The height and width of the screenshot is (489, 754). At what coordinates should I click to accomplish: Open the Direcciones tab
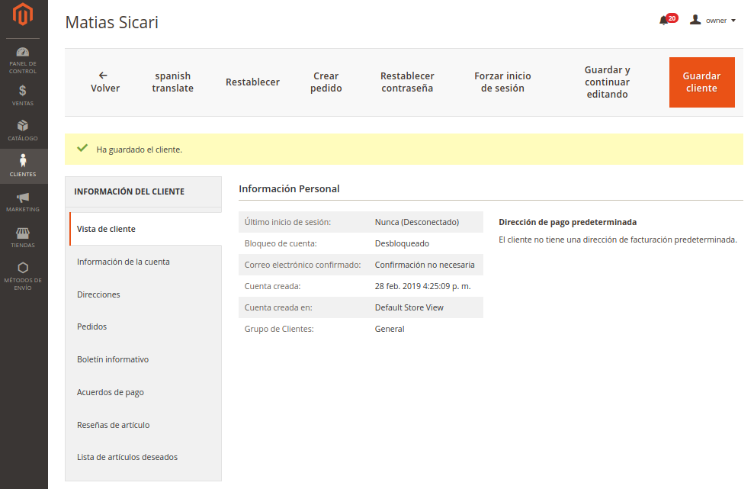click(146, 294)
